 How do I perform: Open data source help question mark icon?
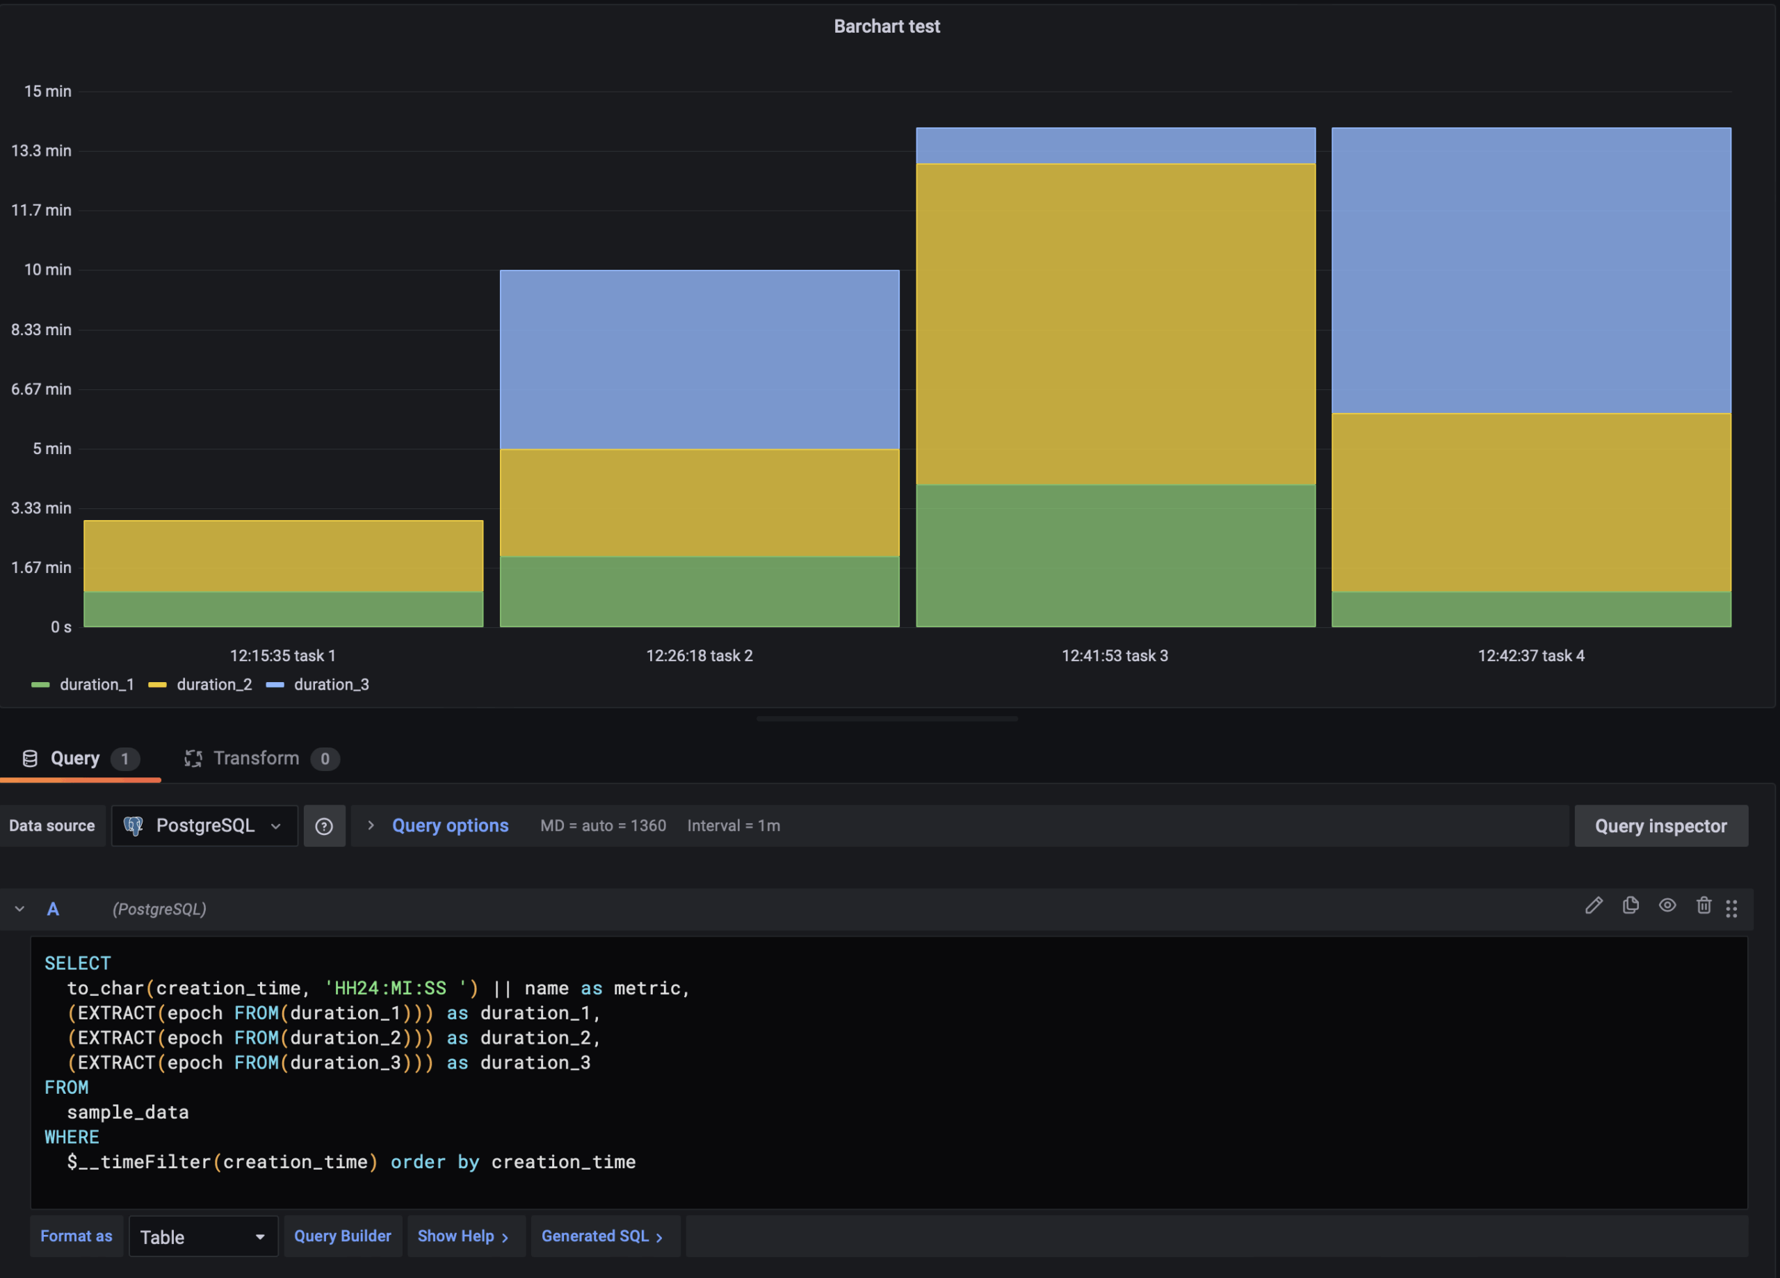[324, 826]
